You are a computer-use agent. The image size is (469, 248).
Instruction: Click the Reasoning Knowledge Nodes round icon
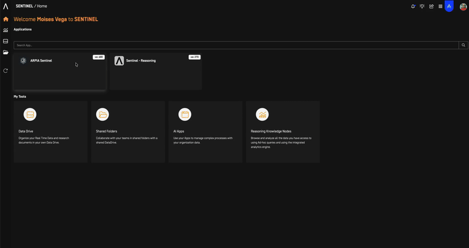(x=262, y=114)
